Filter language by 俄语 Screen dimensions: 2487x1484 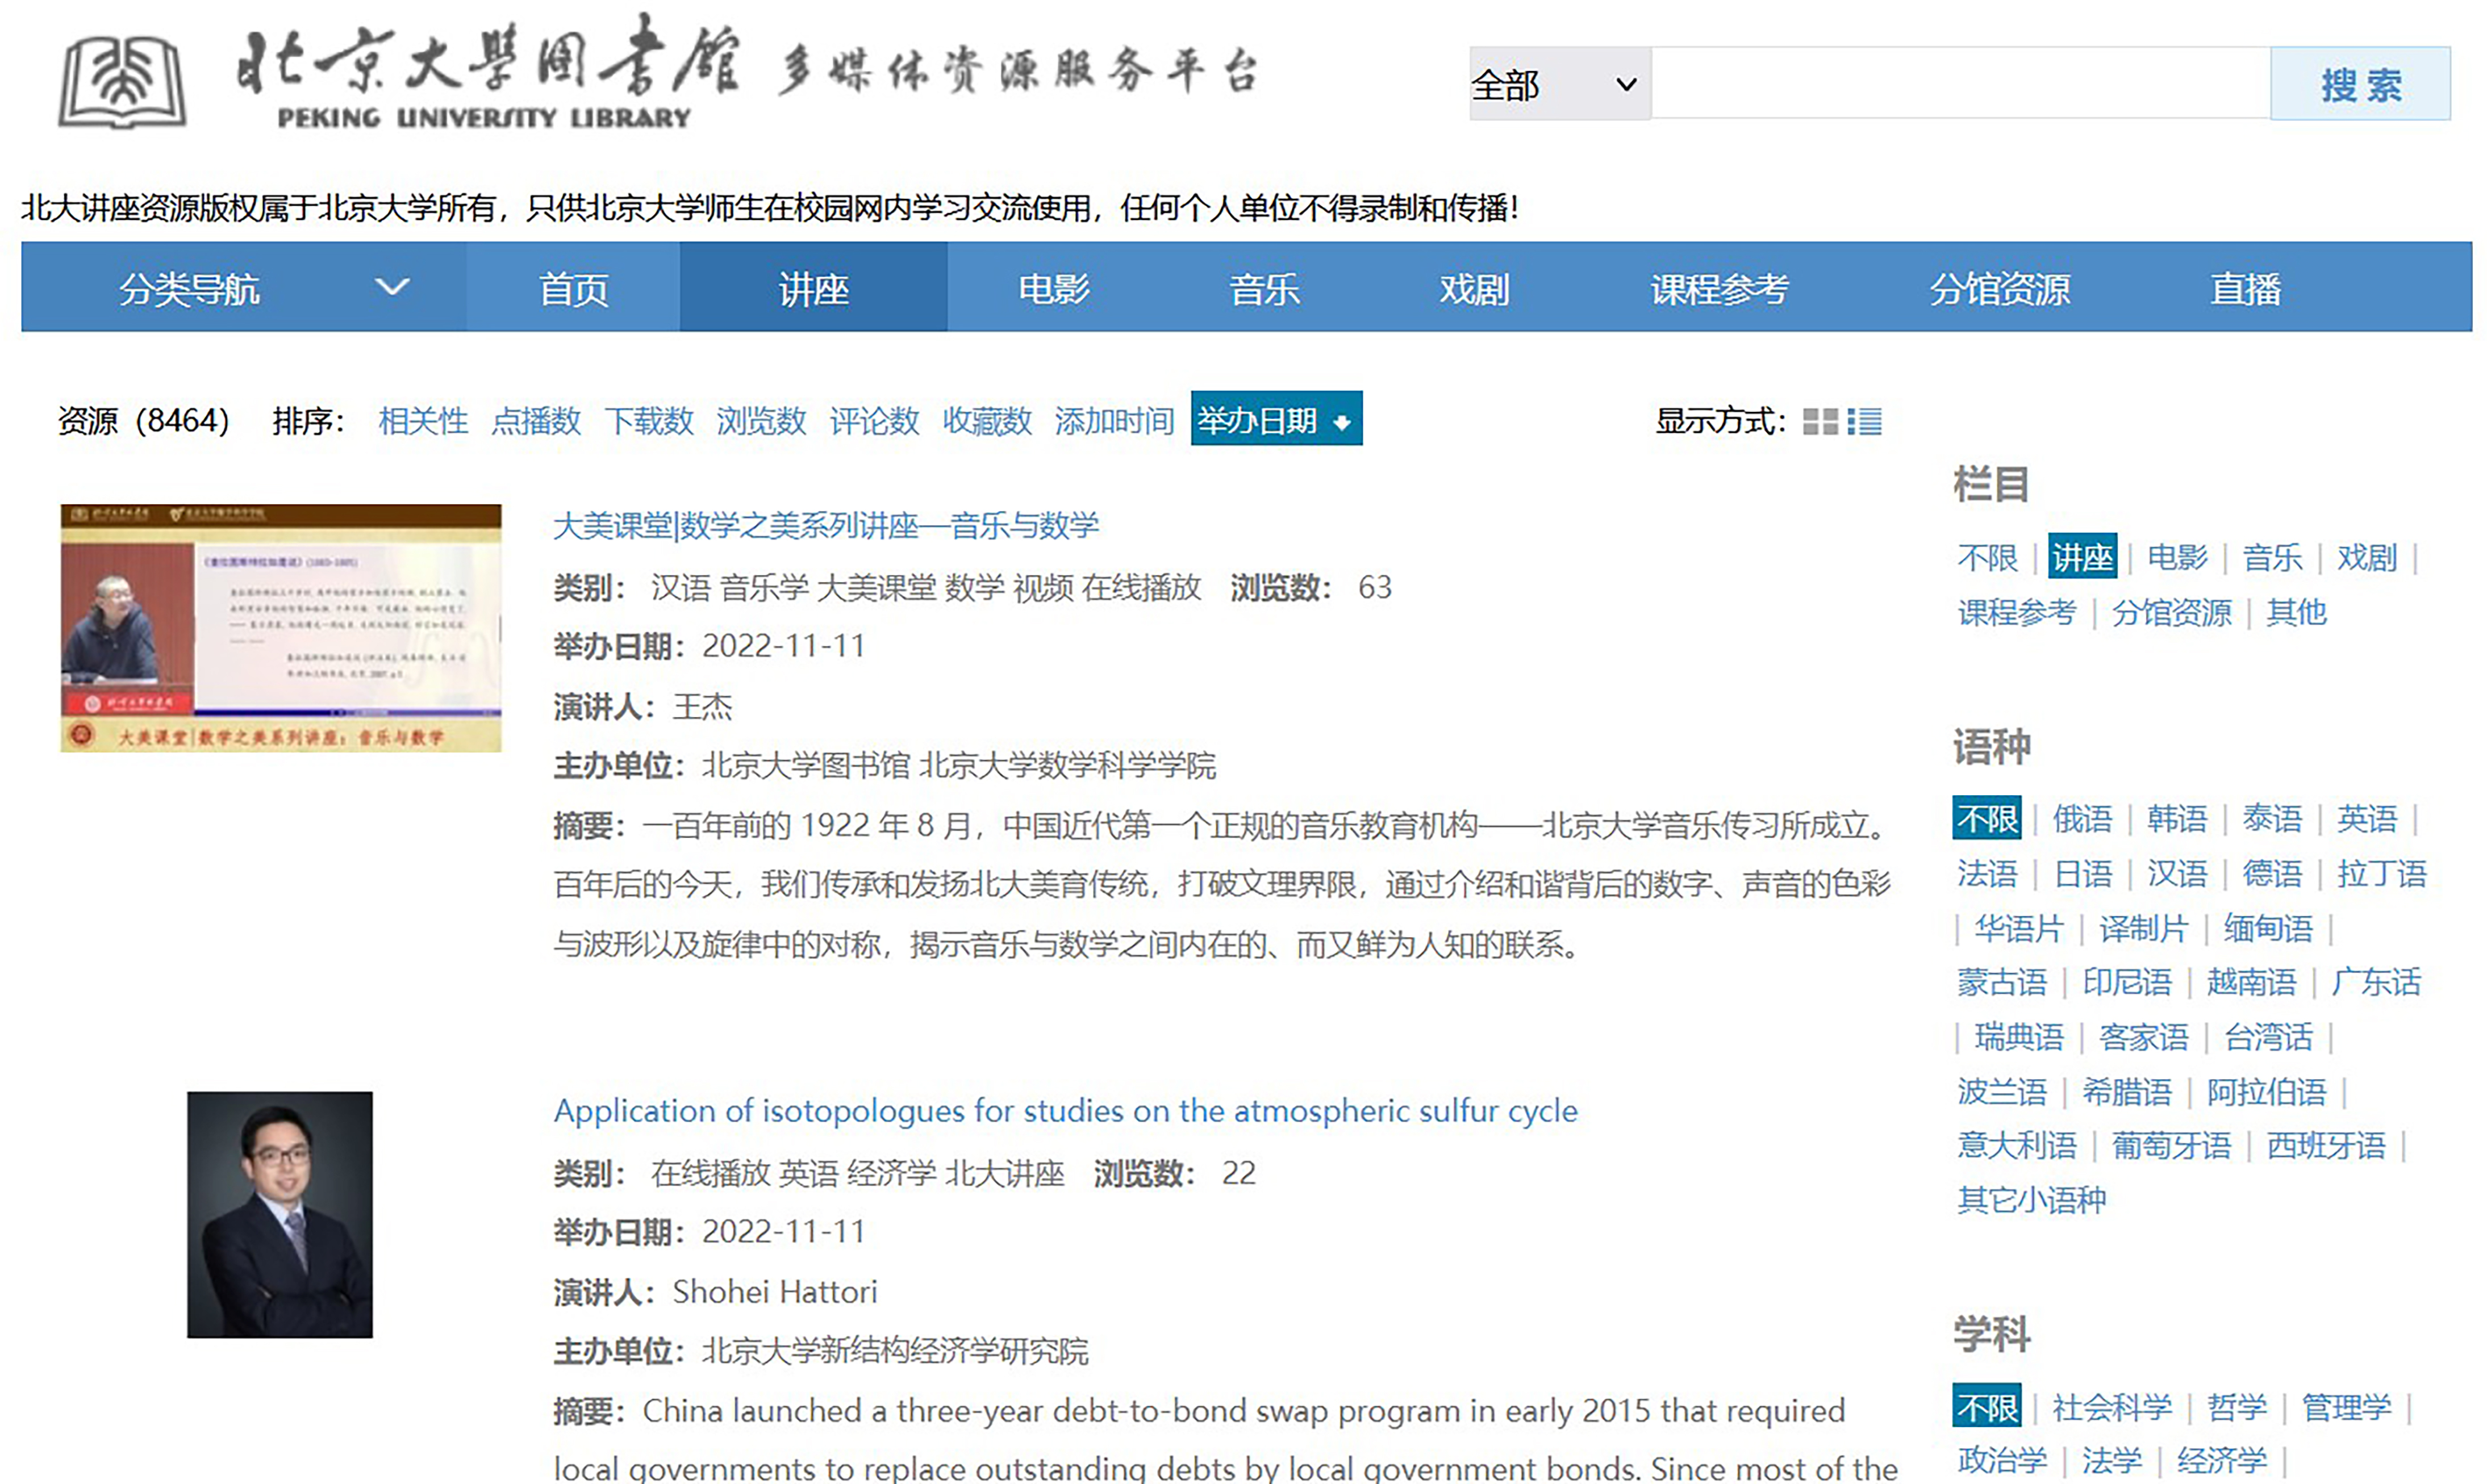point(2082,819)
